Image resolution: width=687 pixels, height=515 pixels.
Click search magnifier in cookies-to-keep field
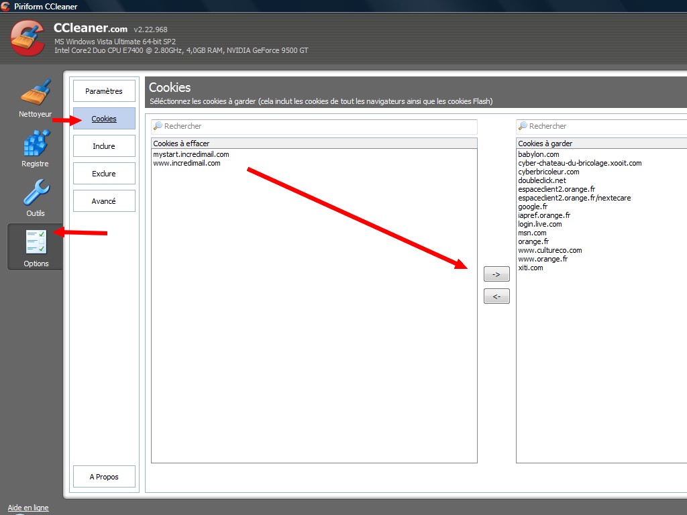(x=523, y=126)
